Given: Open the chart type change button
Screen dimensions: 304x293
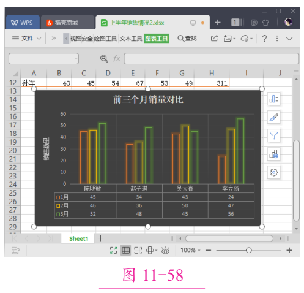Looking at the screenshot, I should coord(274,154).
